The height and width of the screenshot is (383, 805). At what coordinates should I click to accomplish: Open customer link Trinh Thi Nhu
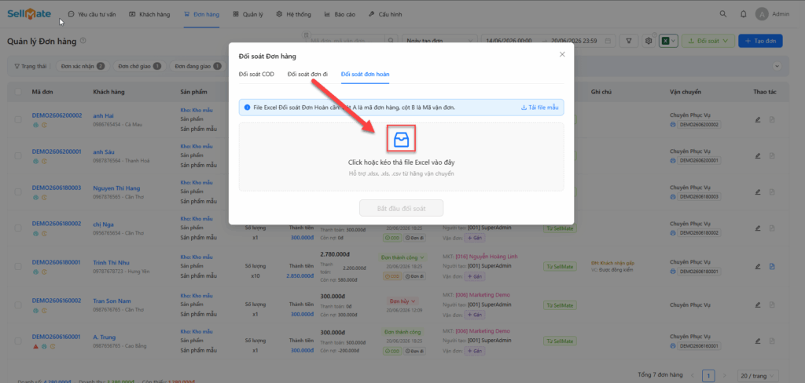(110, 262)
